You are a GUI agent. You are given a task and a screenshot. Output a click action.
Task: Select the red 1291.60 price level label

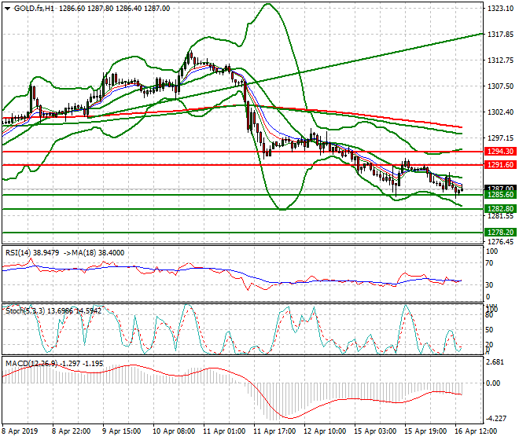(499, 165)
